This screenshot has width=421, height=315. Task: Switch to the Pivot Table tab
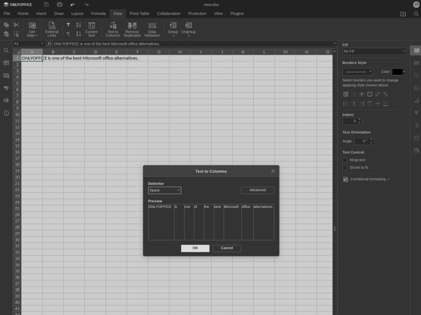tap(139, 13)
